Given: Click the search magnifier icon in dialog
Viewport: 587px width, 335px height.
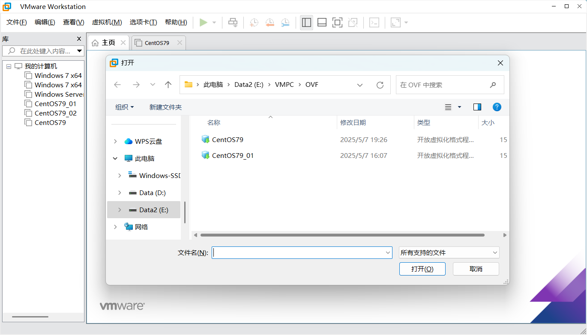Looking at the screenshot, I should tap(493, 85).
